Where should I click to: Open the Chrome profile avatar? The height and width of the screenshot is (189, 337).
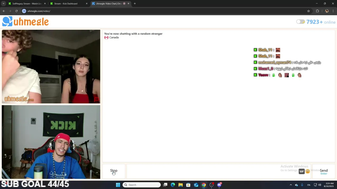pos(327,11)
